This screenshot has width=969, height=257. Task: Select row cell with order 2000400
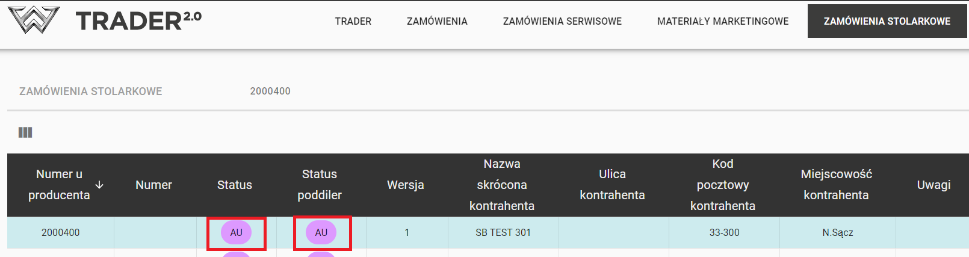pos(60,233)
